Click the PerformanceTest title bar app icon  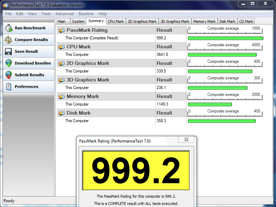[x=6, y=5]
